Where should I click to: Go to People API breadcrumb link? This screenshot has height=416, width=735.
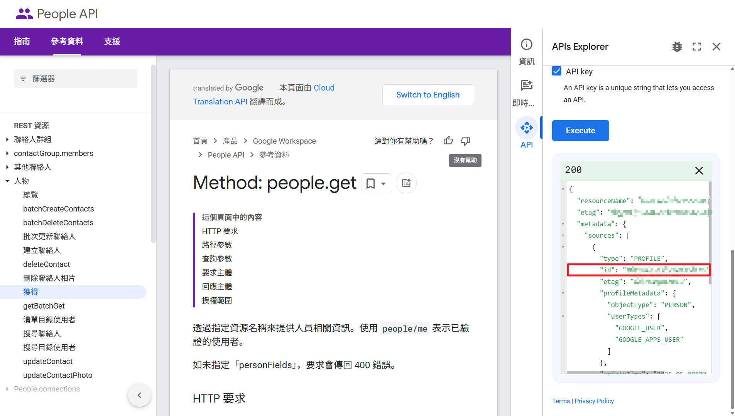click(x=226, y=155)
